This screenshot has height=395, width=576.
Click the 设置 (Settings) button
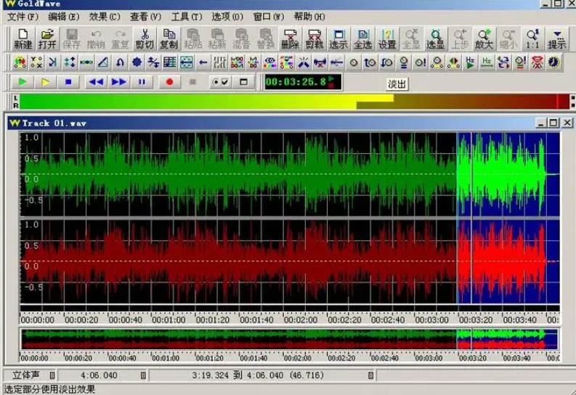click(387, 39)
